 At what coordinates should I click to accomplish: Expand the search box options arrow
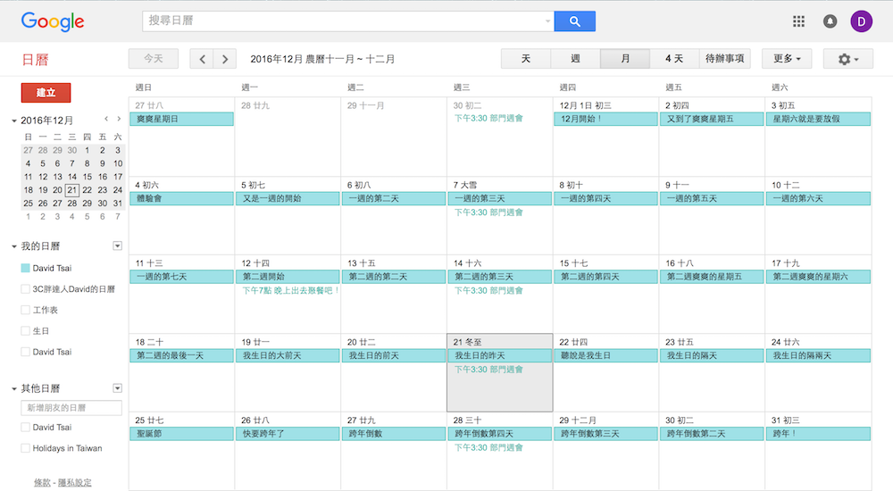tap(547, 21)
